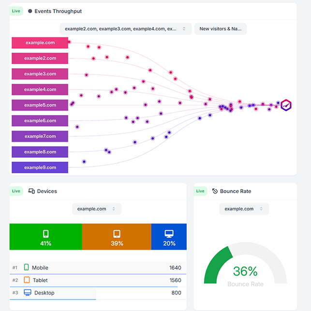Viewport: 311px width, 311px height.
Task: Click the Devices panel header icon
Action: [31, 191]
